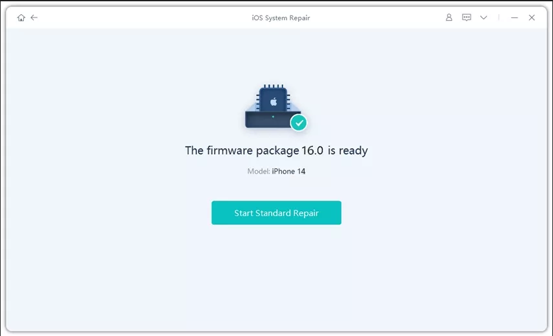The height and width of the screenshot is (336, 553).
Task: Click the "firmware package" heading text
Action: 253,151
